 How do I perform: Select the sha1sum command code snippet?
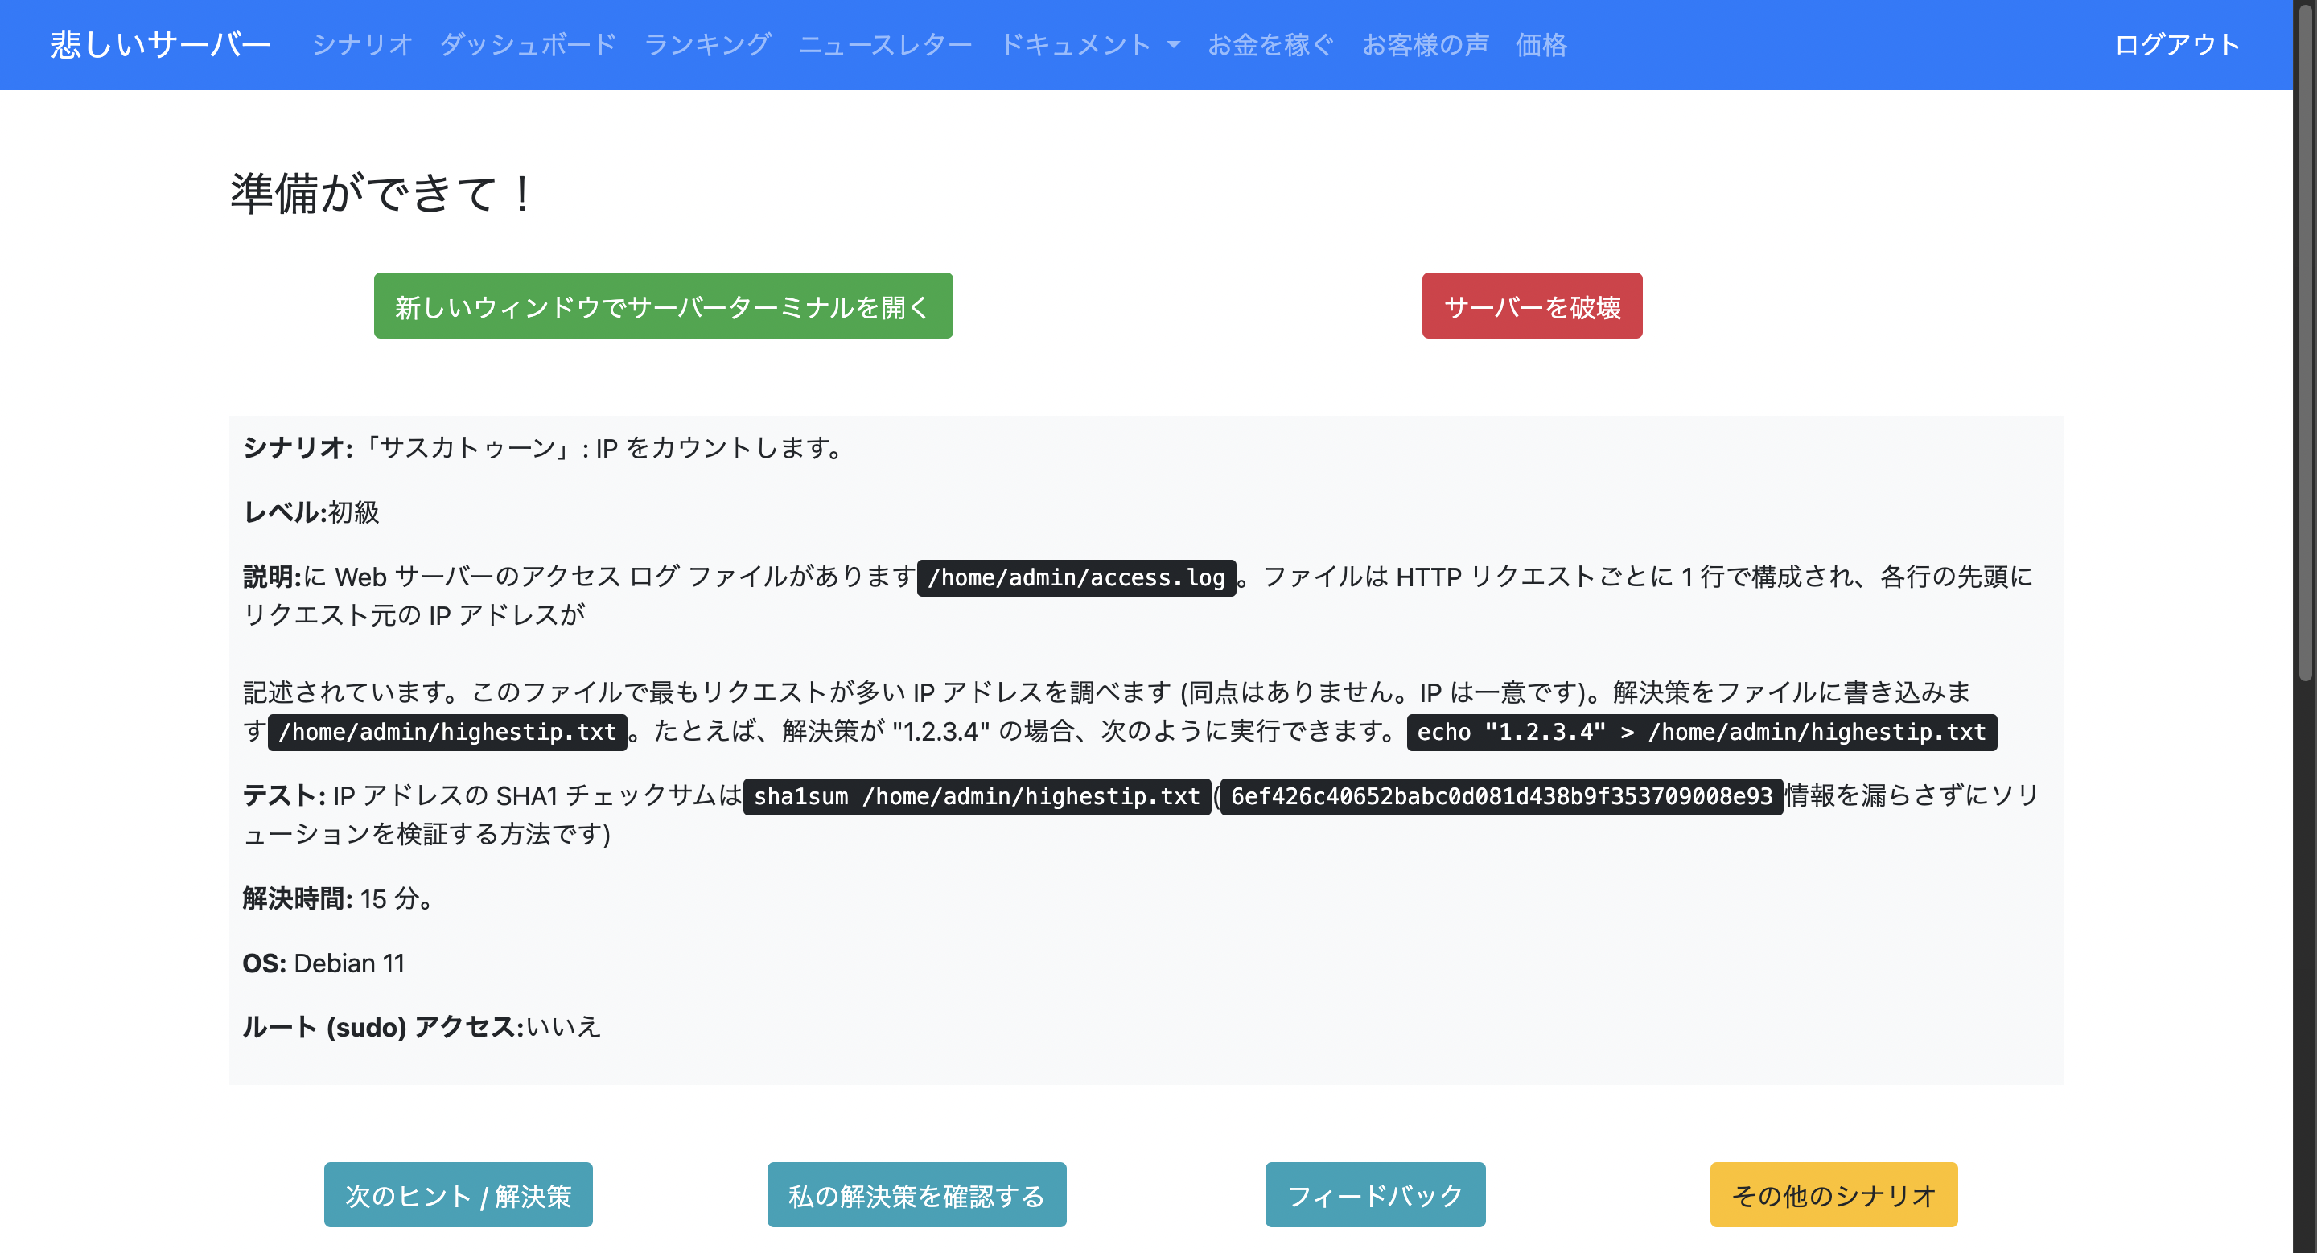coord(975,796)
